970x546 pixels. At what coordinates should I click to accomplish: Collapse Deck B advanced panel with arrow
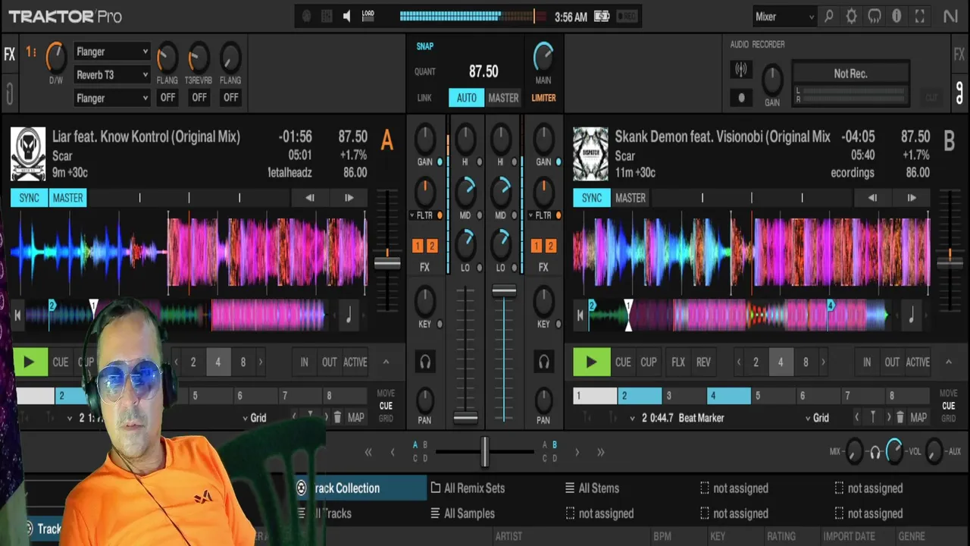point(948,362)
